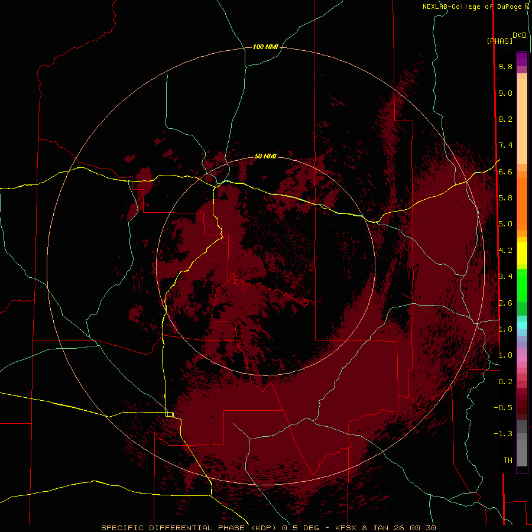Click the 1.8 value on the color scale

click(x=505, y=329)
